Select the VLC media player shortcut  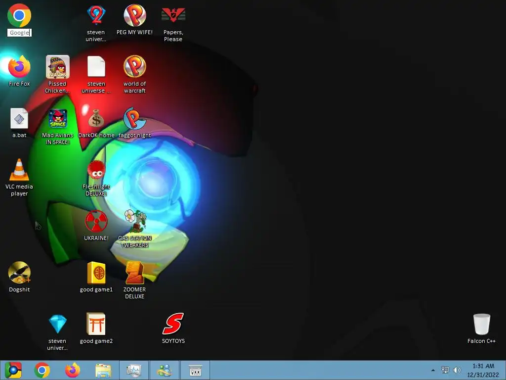pyautogui.click(x=19, y=170)
